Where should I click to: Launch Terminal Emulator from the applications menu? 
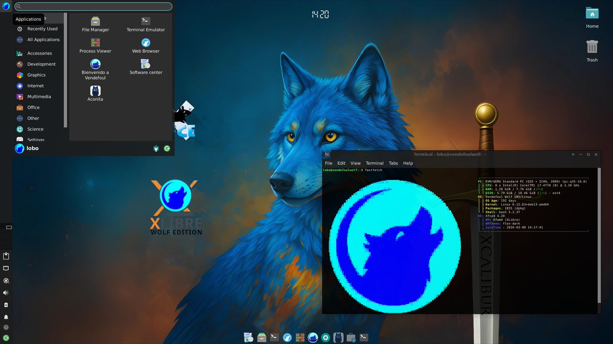(x=146, y=24)
